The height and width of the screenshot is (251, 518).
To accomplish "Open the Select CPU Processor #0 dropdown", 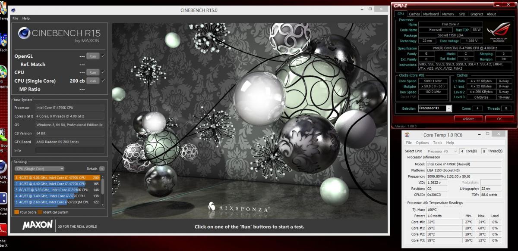I will (442, 152).
